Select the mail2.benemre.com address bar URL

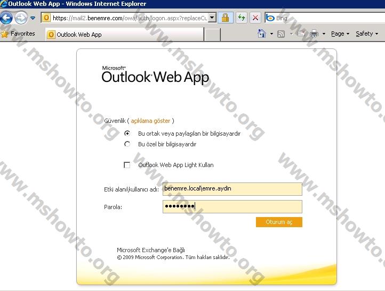click(130, 18)
